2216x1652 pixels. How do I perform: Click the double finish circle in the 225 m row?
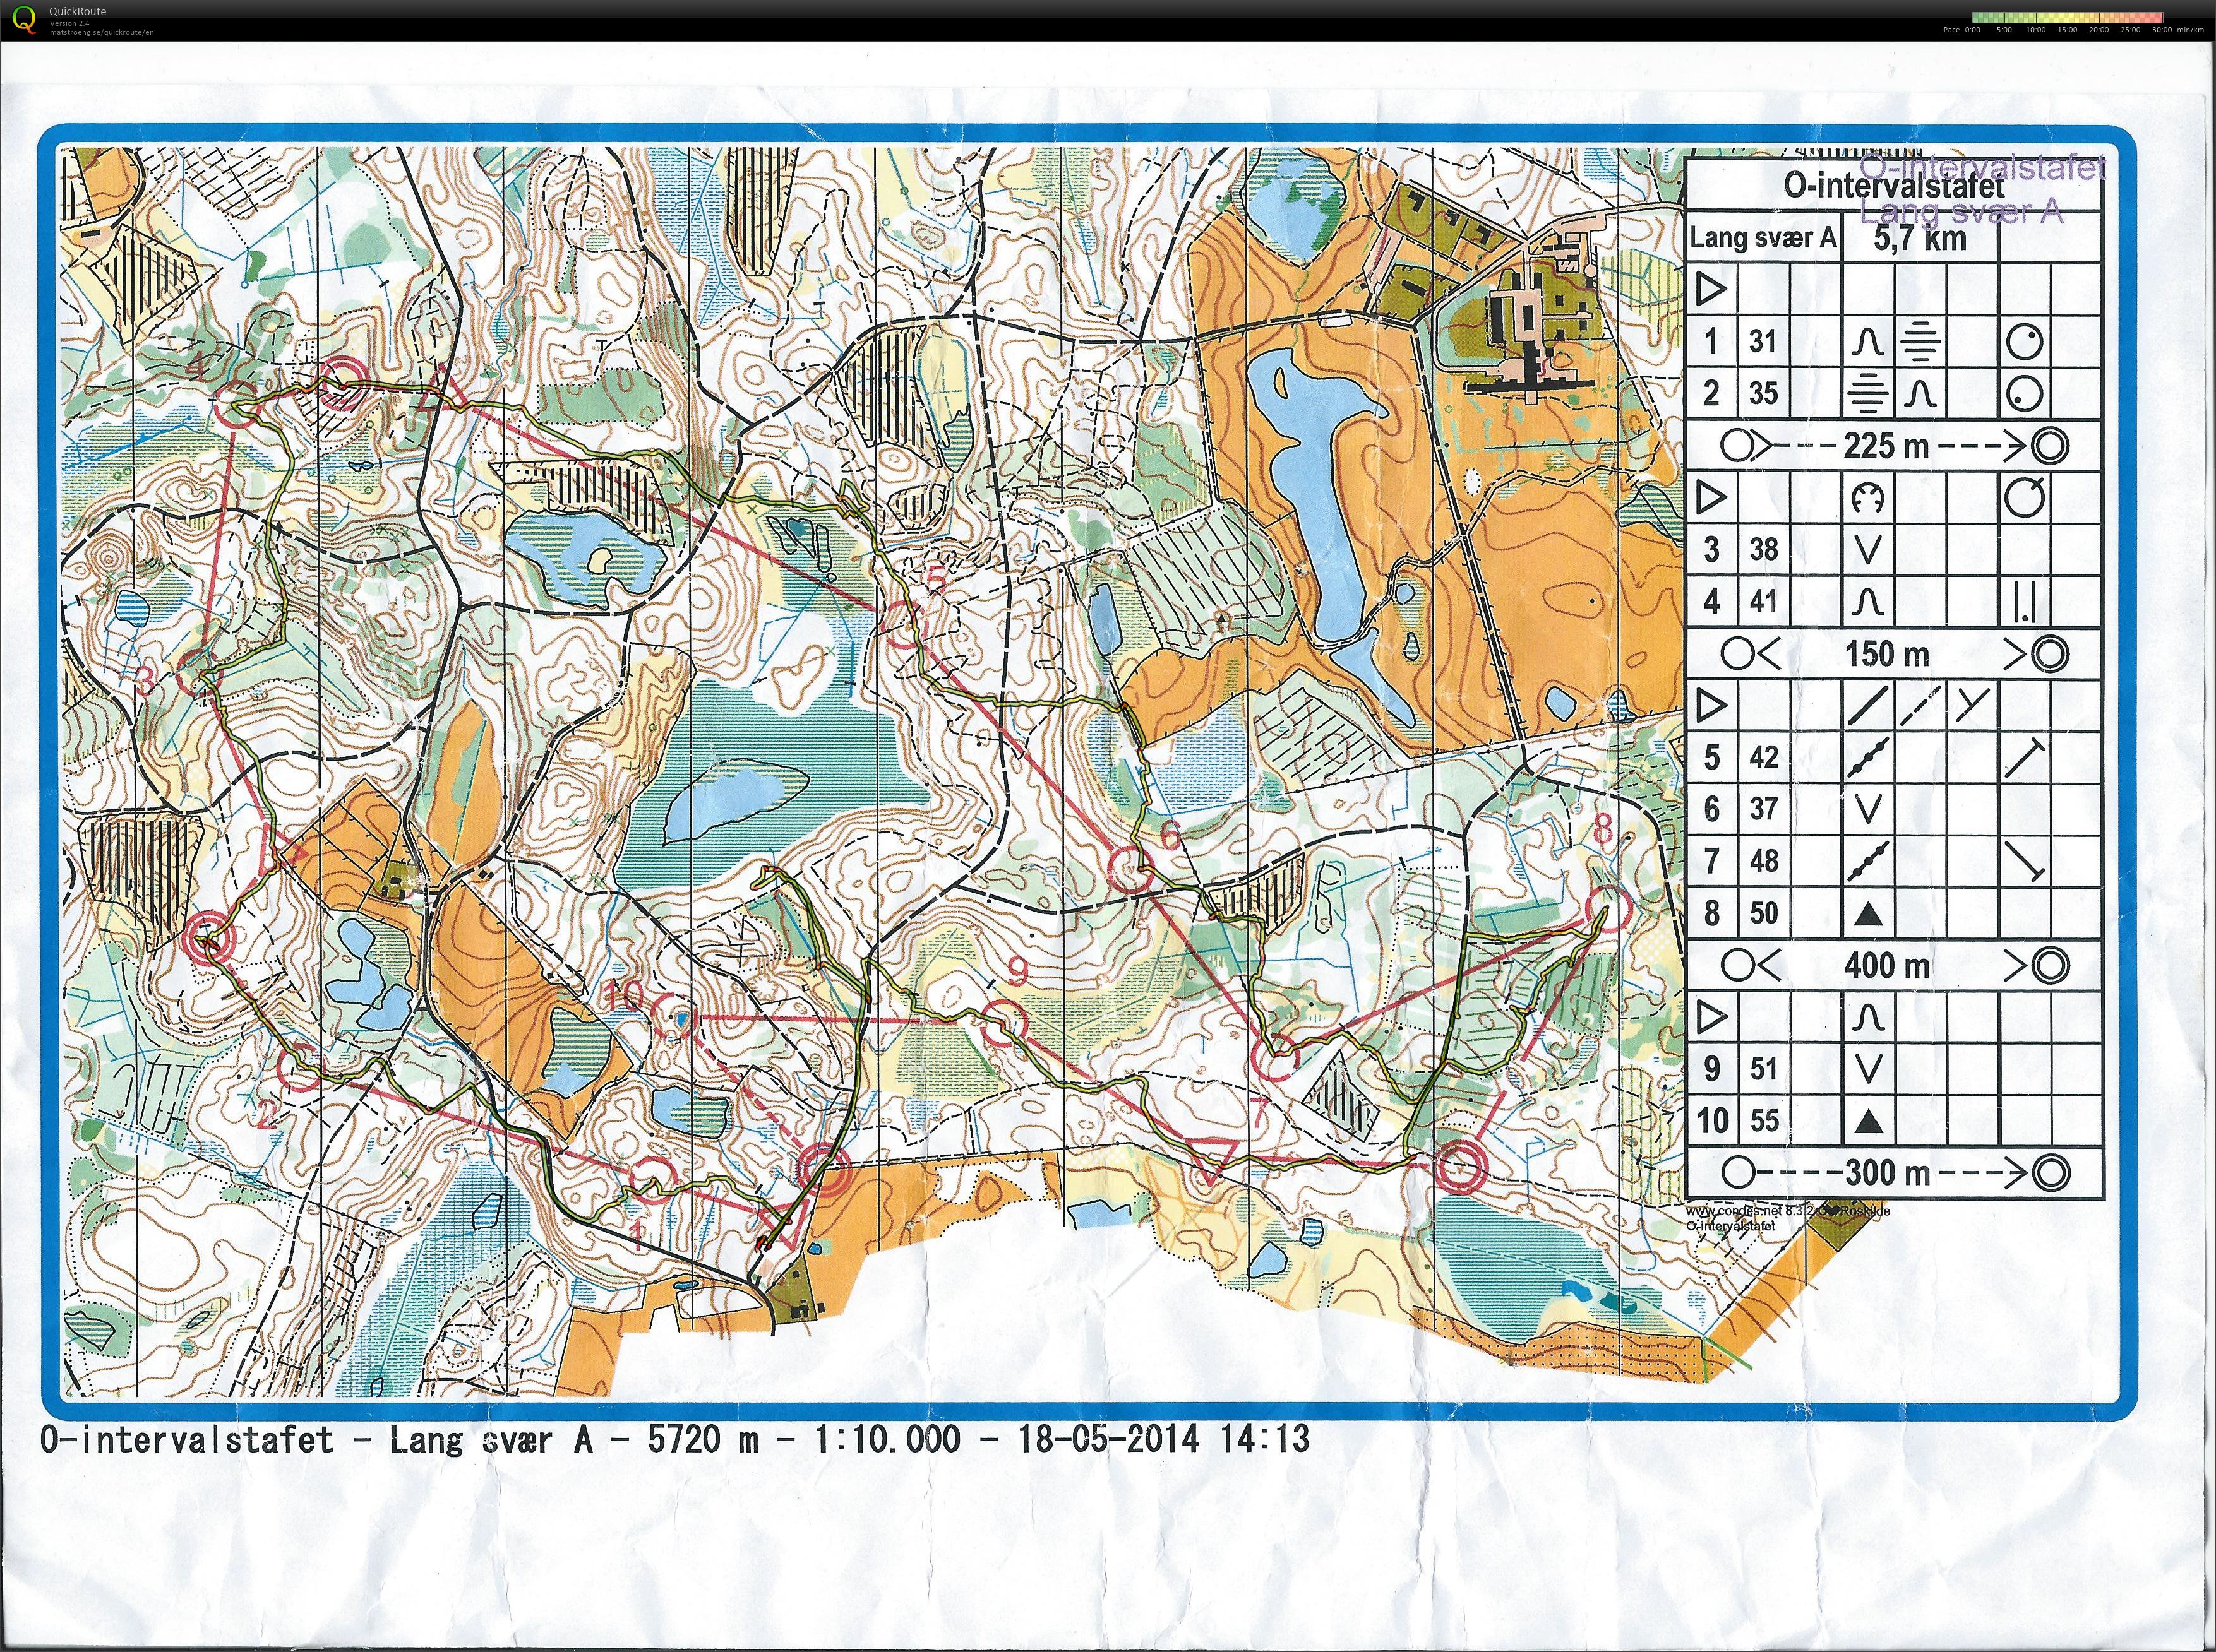tap(2050, 445)
